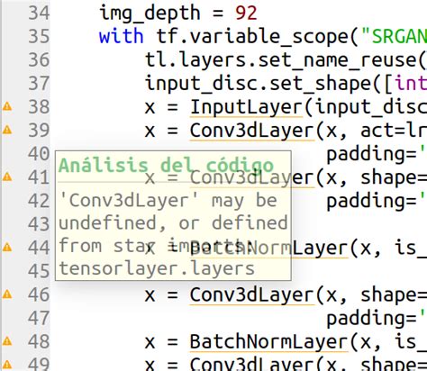Click the warning icon on line 39
This screenshot has width=427, height=371.
pyautogui.click(x=7, y=130)
